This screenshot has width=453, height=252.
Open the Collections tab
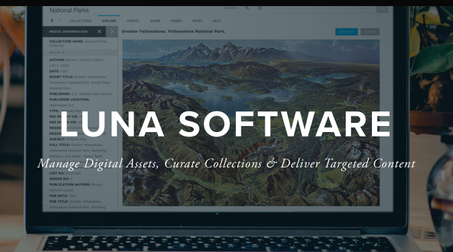(x=80, y=21)
